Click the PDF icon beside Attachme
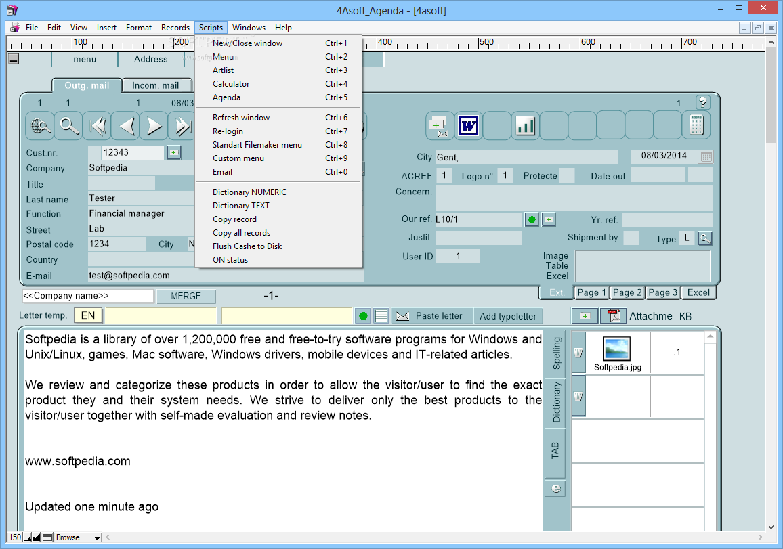 (x=614, y=316)
